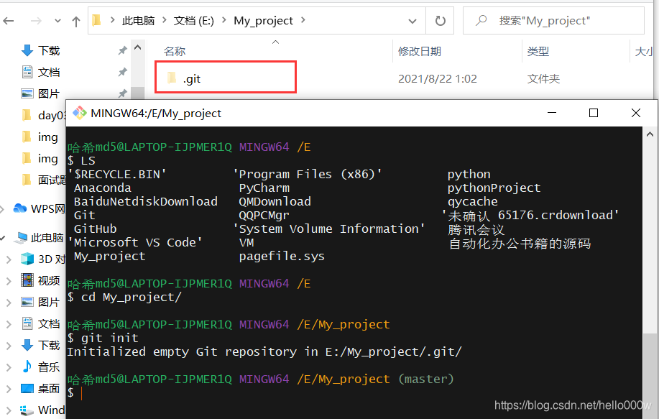Expand chevron after 此电脑 breadcrumb

pyautogui.click(x=164, y=20)
